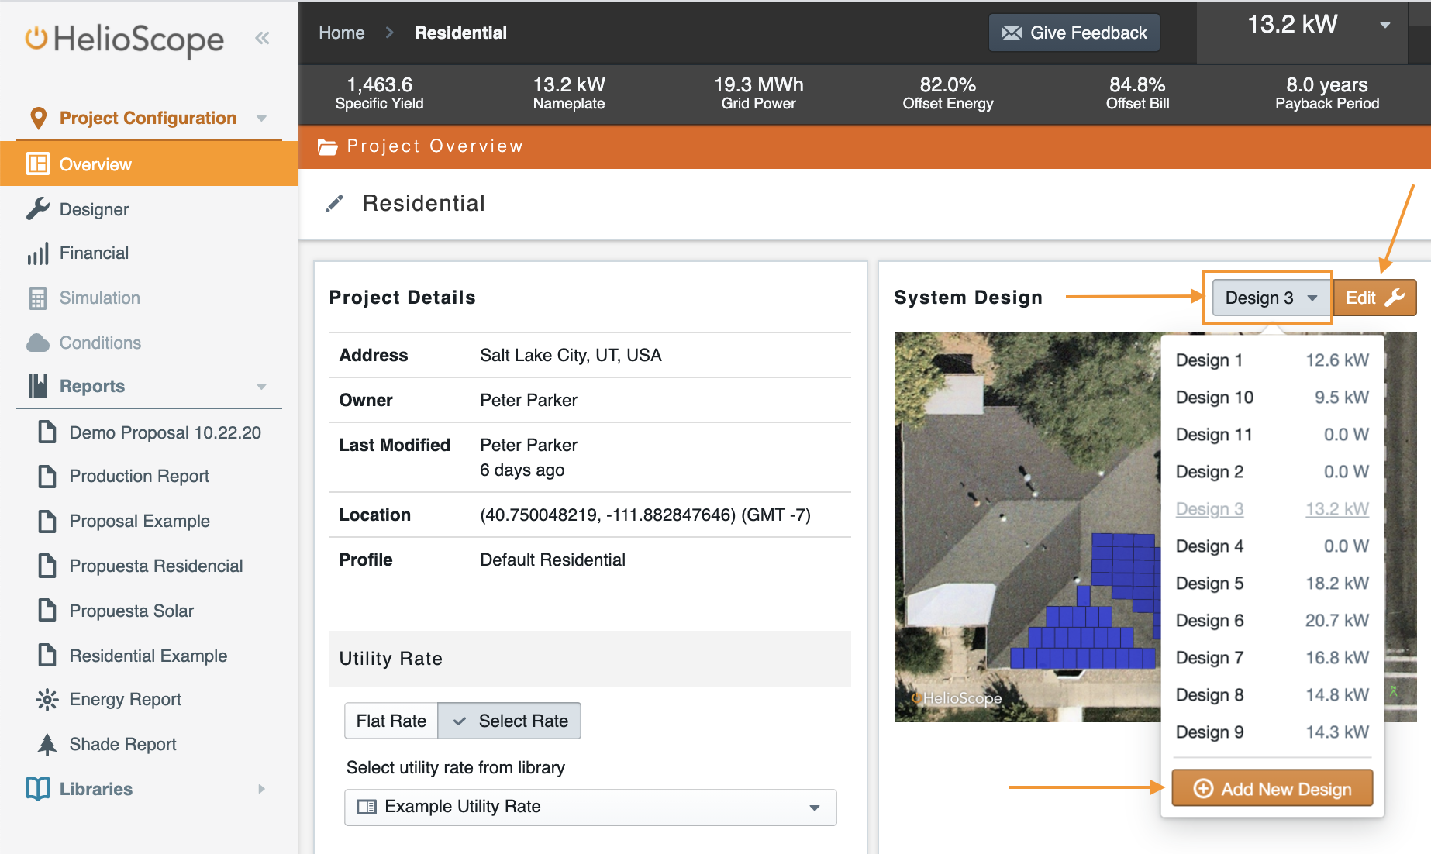Click the Project Overview folder icon

(x=328, y=146)
